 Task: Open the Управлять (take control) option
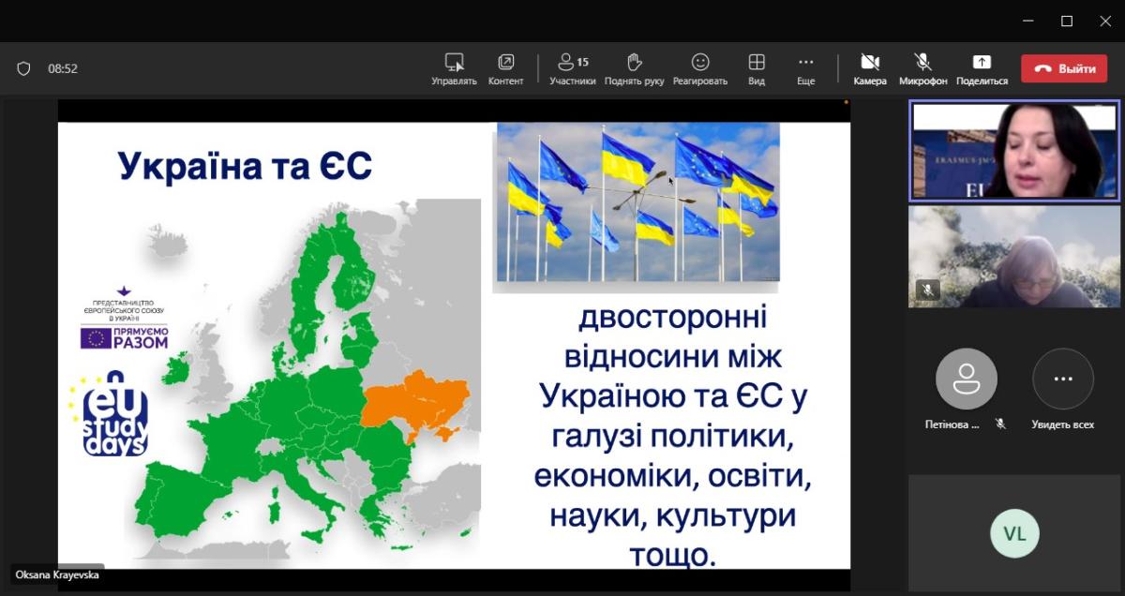tap(454, 69)
